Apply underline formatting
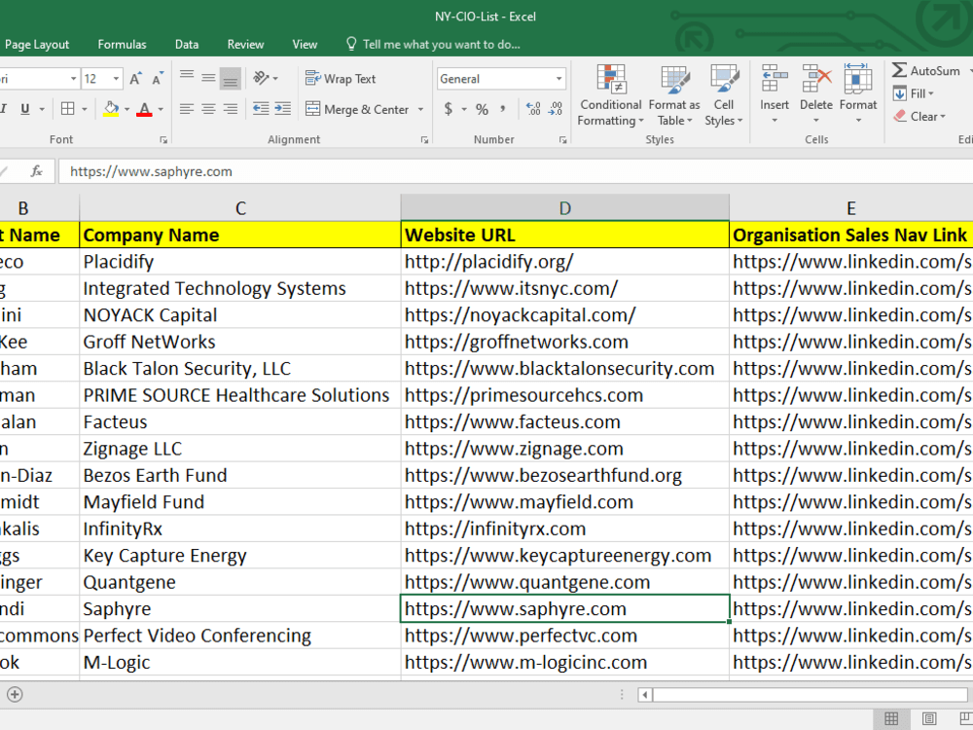 click(25, 109)
